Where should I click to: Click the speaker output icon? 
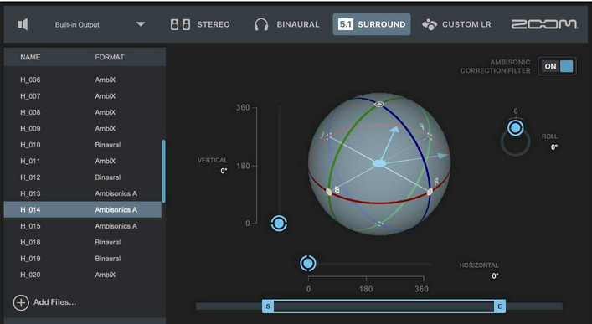(x=23, y=24)
